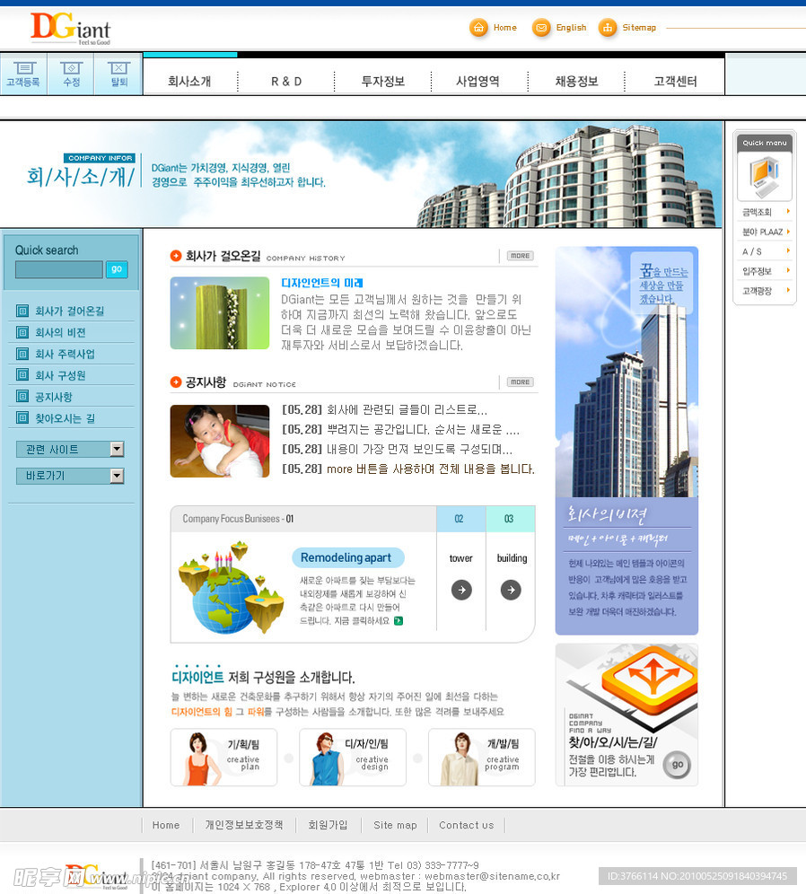Viewport: 806px width, 894px height.
Task: Open 기/획/팀 creative plan card
Action: [223, 758]
